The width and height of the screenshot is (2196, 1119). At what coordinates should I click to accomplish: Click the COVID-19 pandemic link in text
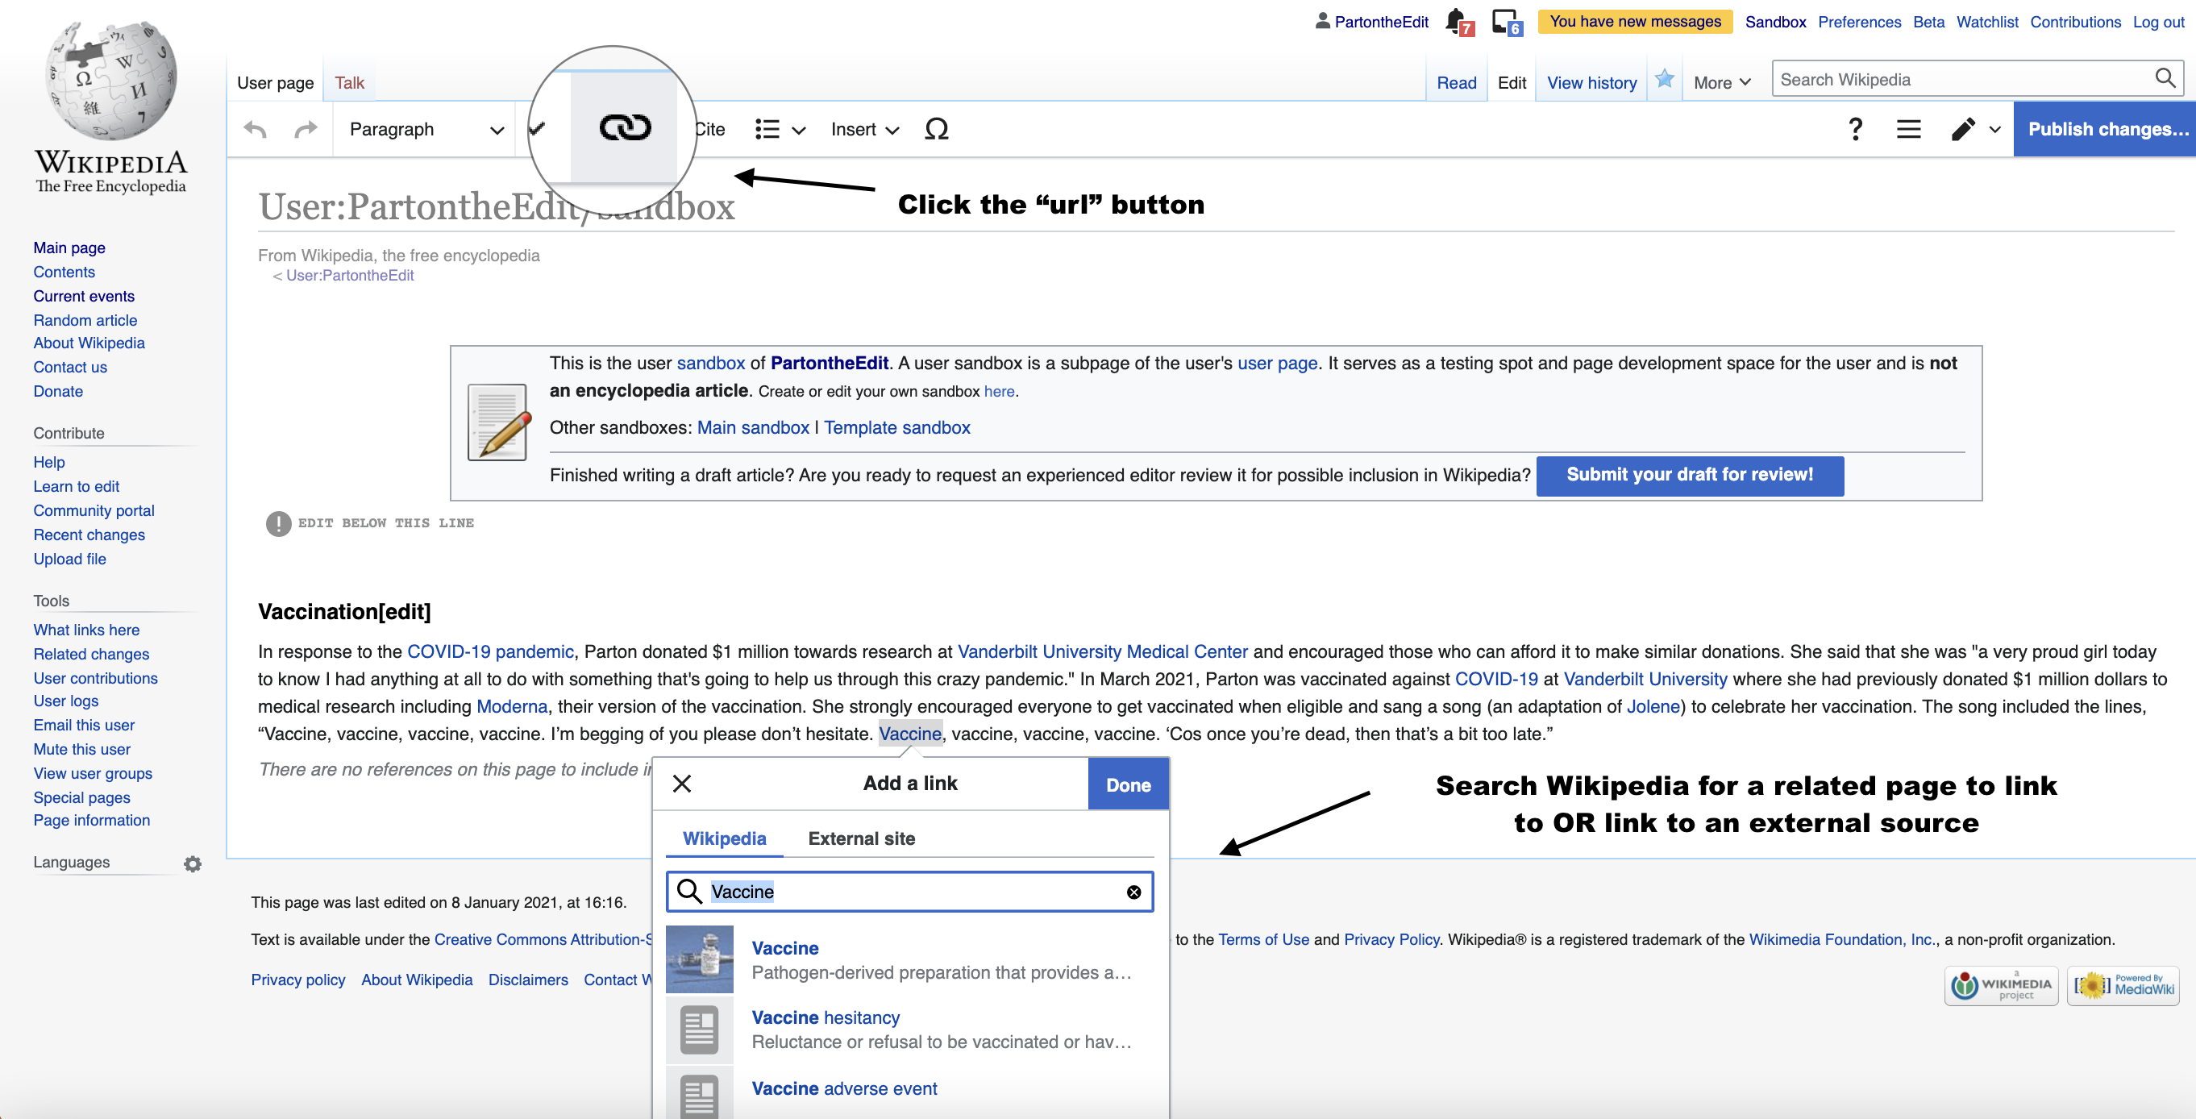coord(490,651)
